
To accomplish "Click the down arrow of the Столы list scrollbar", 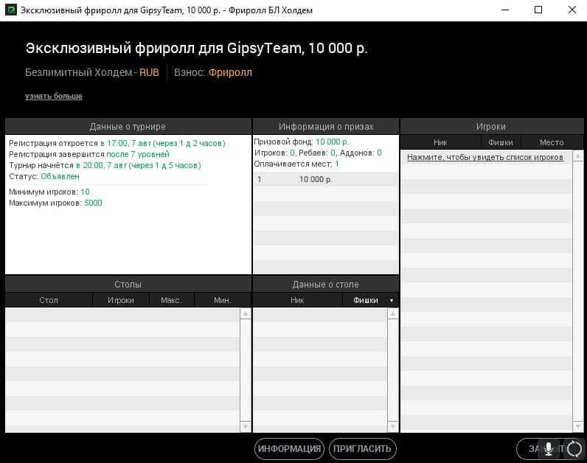I will 246,427.
